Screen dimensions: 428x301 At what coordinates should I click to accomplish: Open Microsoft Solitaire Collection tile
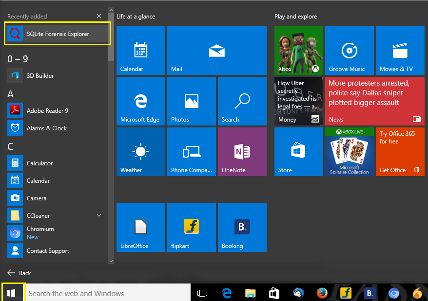tap(350, 152)
